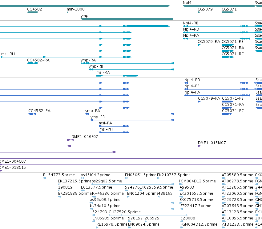Select the EK291838.5prime EST label

tap(75, 194)
